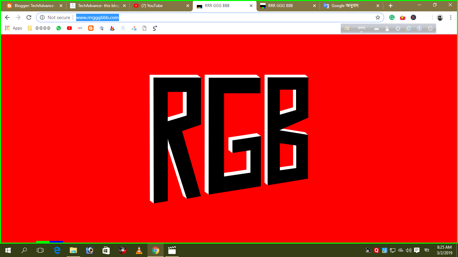458x257 pixels.
Task: Open the SST bookmark
Action: pyautogui.click(x=80, y=28)
